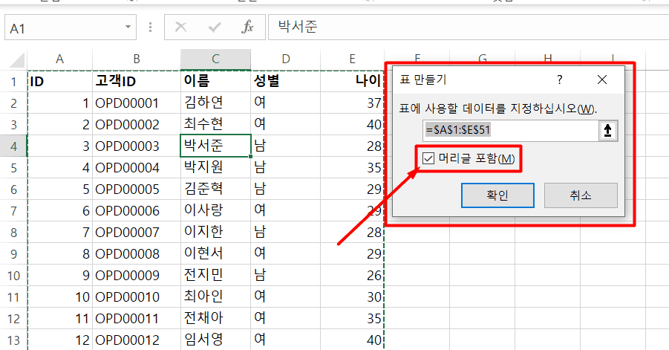This screenshot has width=669, height=350.
Task: Click cell OPD00005
Action: pyautogui.click(x=137, y=189)
